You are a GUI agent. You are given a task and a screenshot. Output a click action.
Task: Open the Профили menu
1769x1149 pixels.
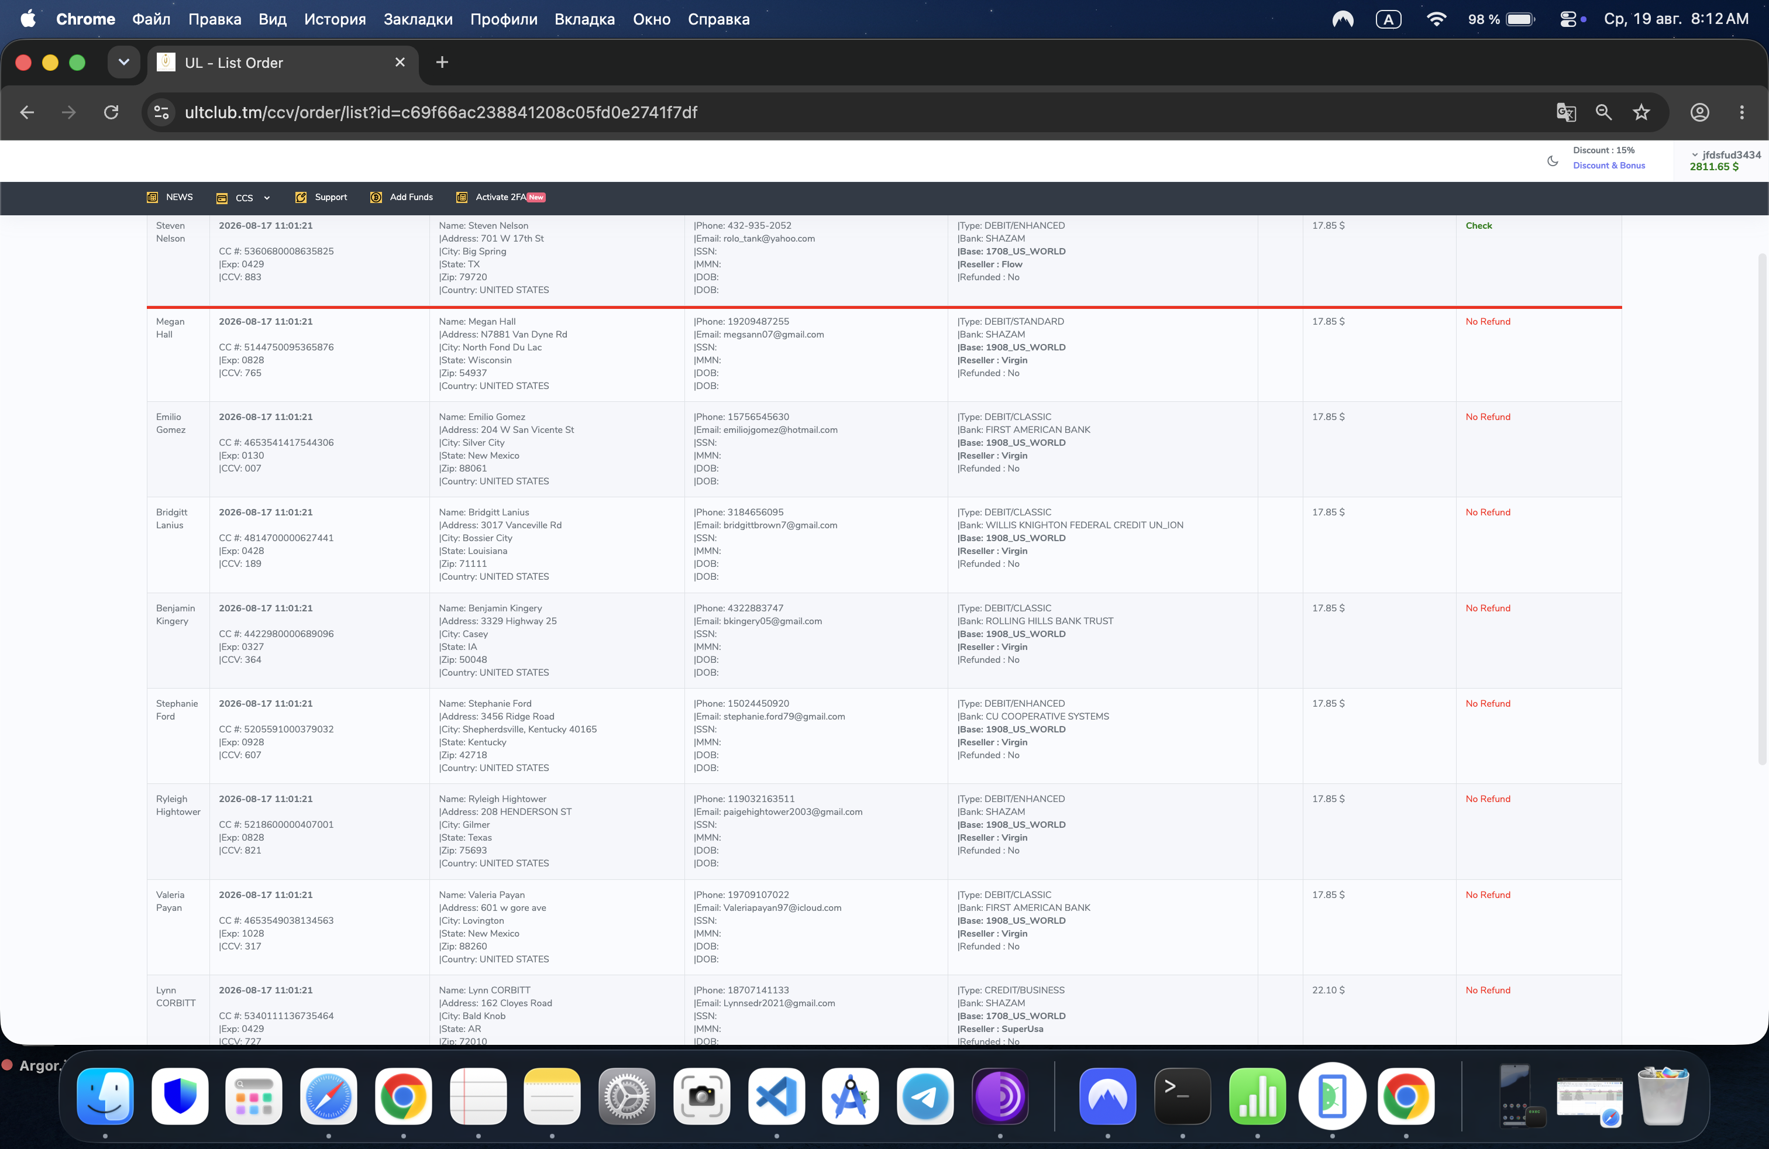pos(504,19)
